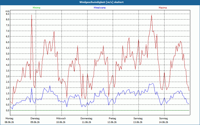Click the 7,5 y-axis value
The height and width of the screenshot is (125, 200).
click(8, 25)
